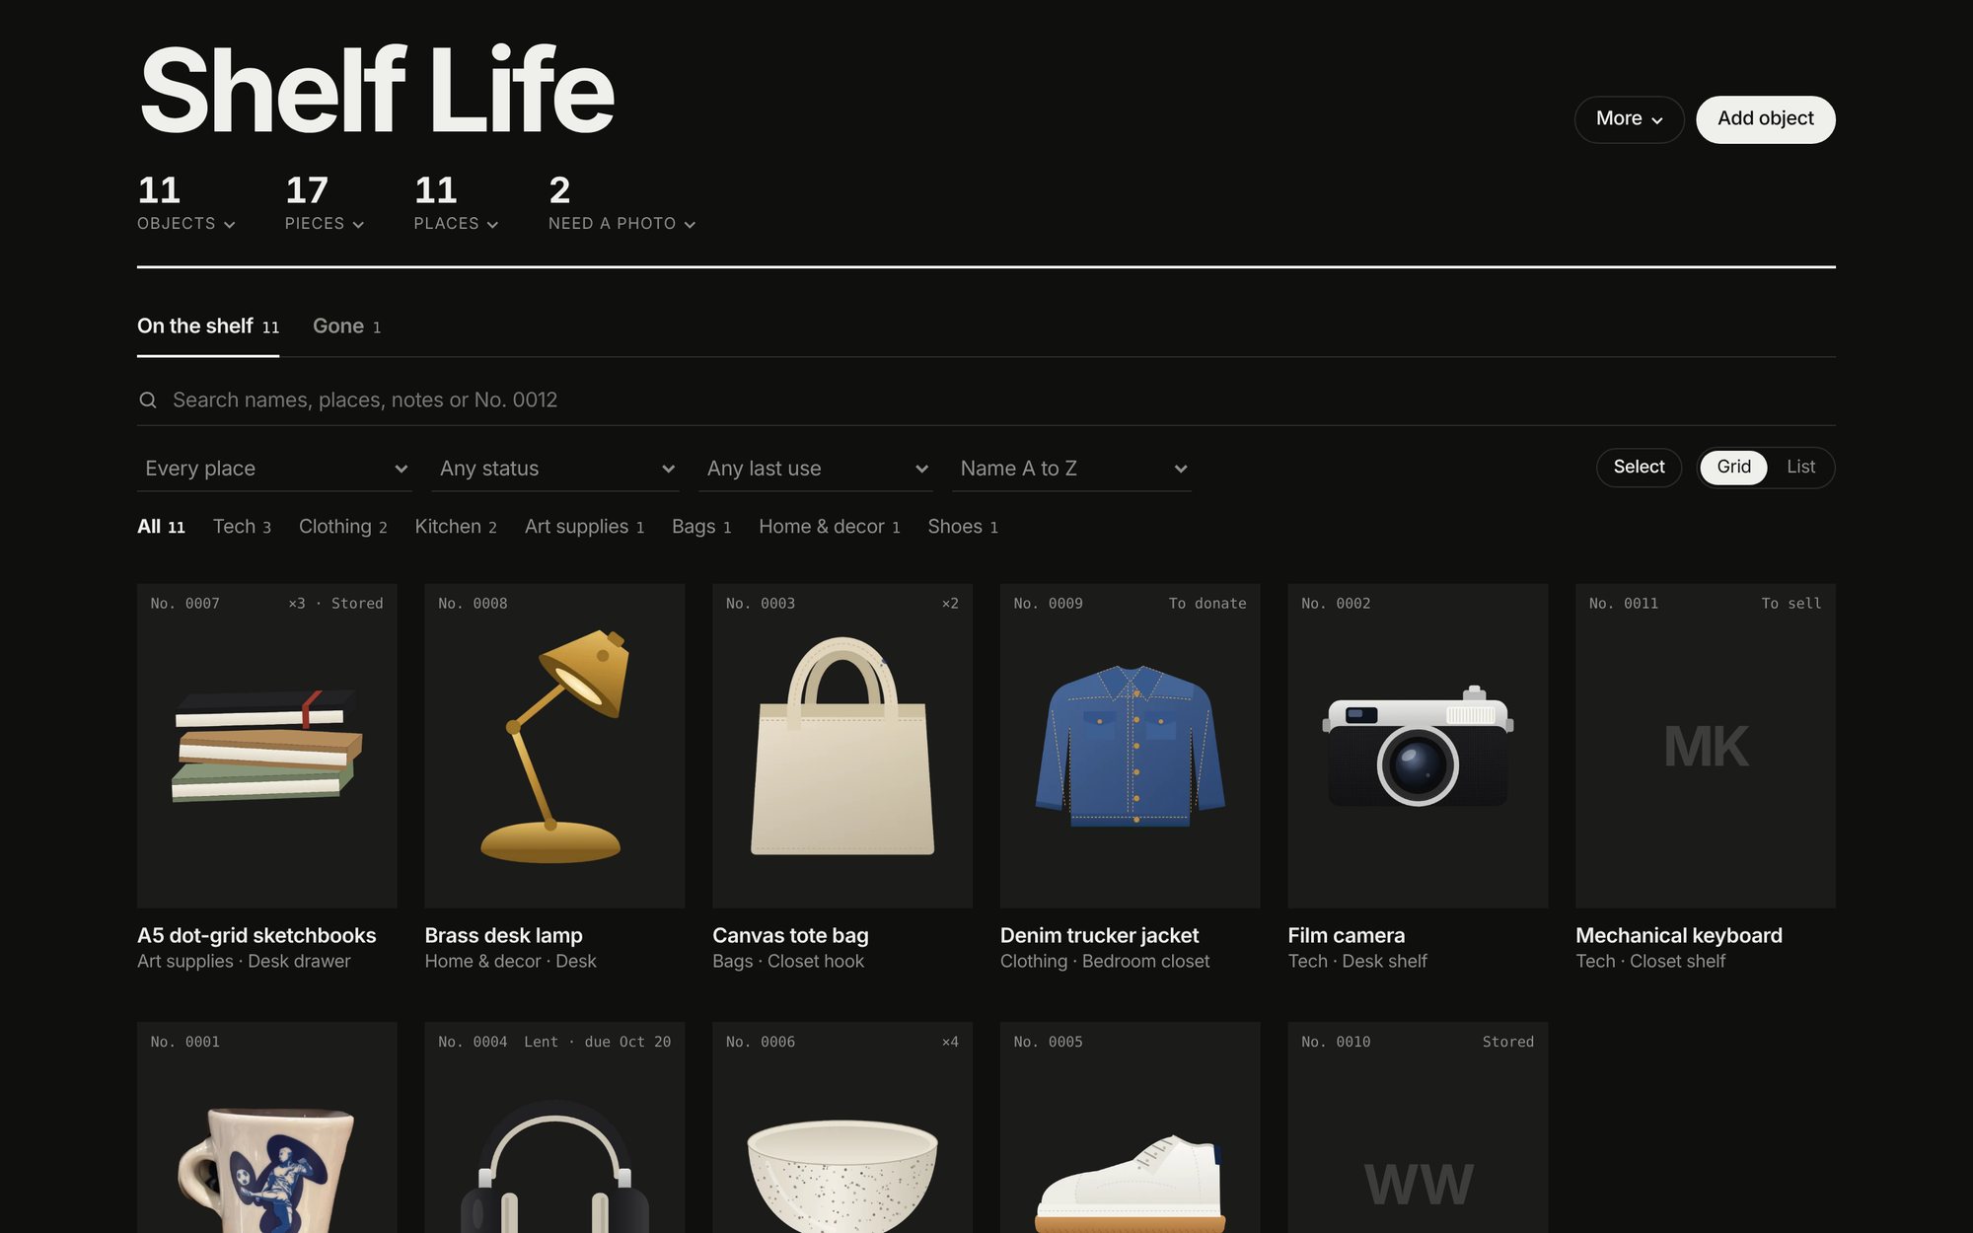This screenshot has height=1233, width=1973.
Task: Click the Shelf Life heading
Action: (376, 91)
